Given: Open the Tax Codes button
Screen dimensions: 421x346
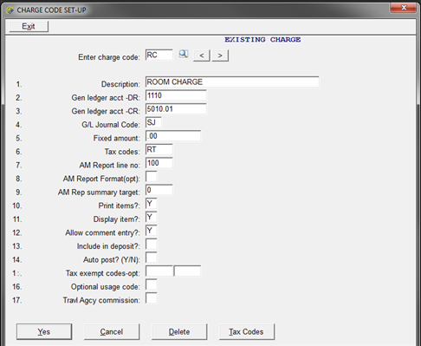Looking at the screenshot, I should tap(247, 331).
